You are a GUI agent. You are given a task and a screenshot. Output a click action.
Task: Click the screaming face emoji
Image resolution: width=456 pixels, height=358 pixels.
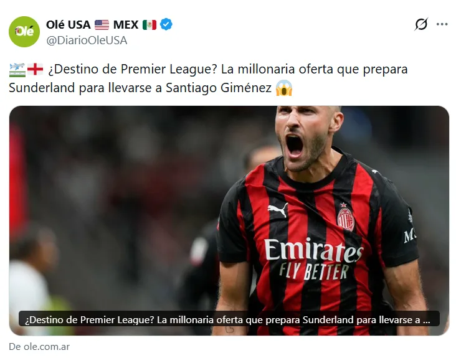click(284, 88)
